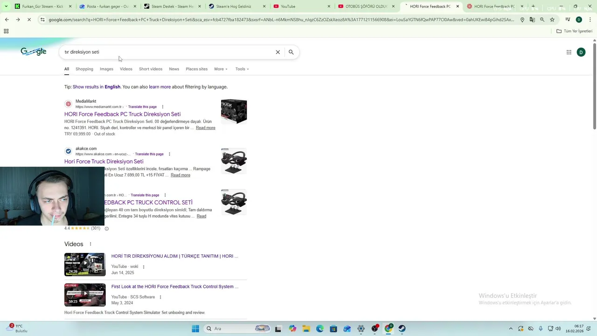Open the apps grid in bookmarks bar

(6, 31)
